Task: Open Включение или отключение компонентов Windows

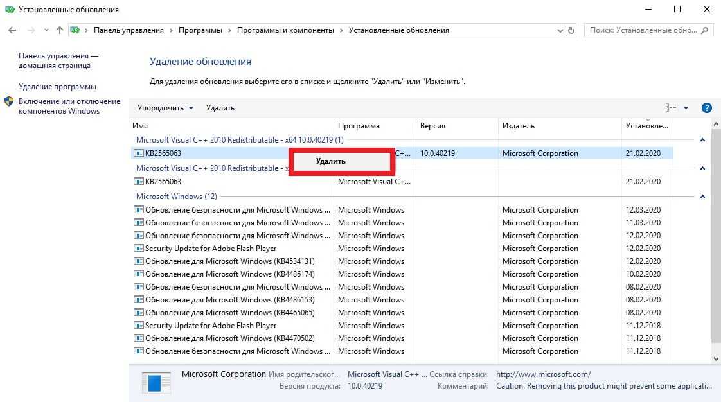Action: pos(69,106)
